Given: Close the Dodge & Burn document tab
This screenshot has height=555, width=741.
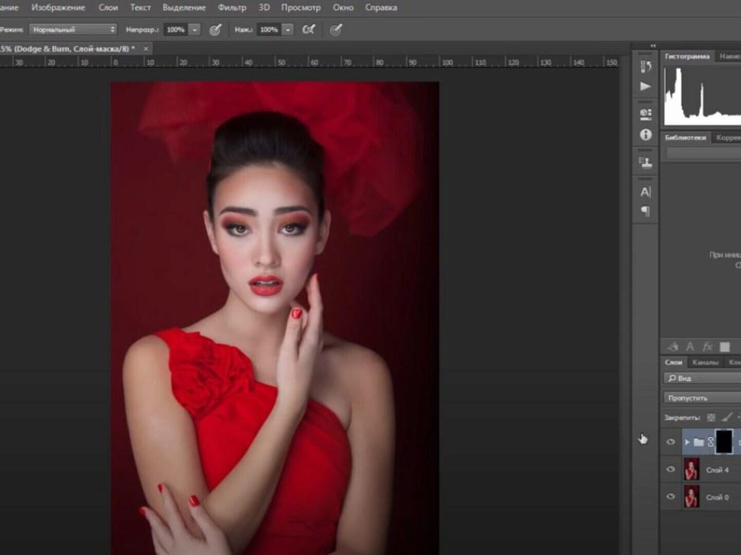Looking at the screenshot, I should (x=146, y=48).
